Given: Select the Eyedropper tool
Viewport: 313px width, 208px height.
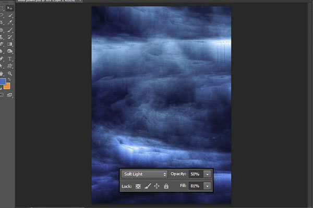Looking at the screenshot, I should point(10,22).
